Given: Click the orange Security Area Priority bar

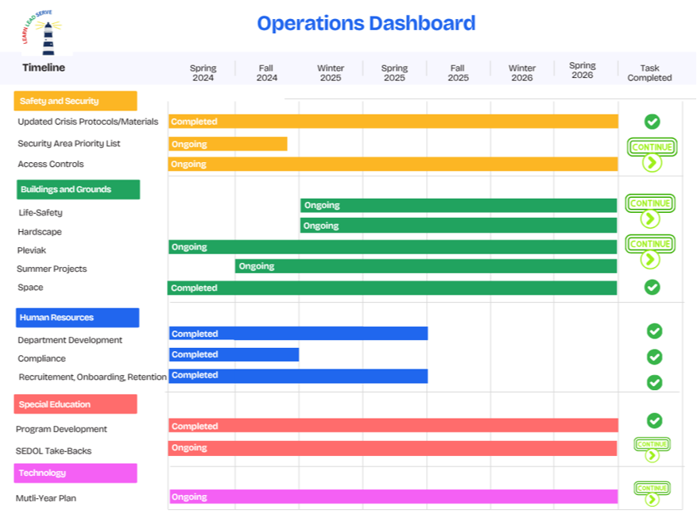Looking at the screenshot, I should point(227,144).
